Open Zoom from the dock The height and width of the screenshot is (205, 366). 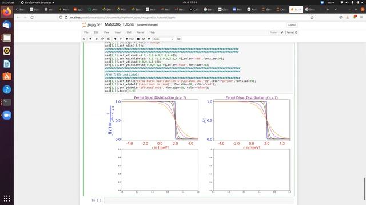click(7, 115)
